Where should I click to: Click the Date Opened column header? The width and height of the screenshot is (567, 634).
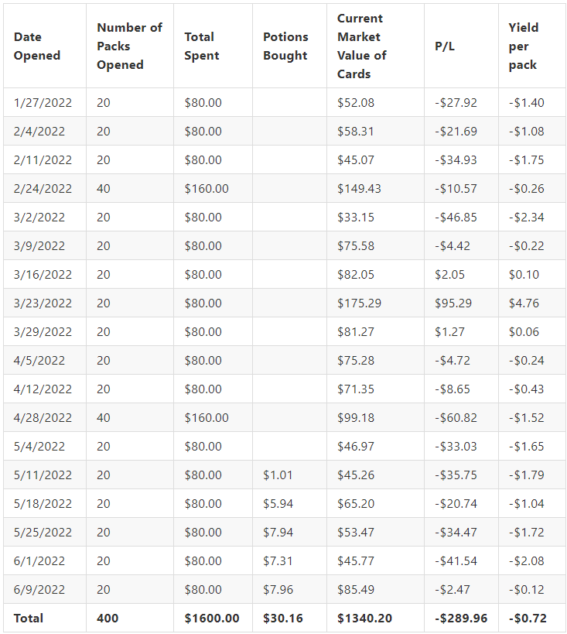[45, 46]
